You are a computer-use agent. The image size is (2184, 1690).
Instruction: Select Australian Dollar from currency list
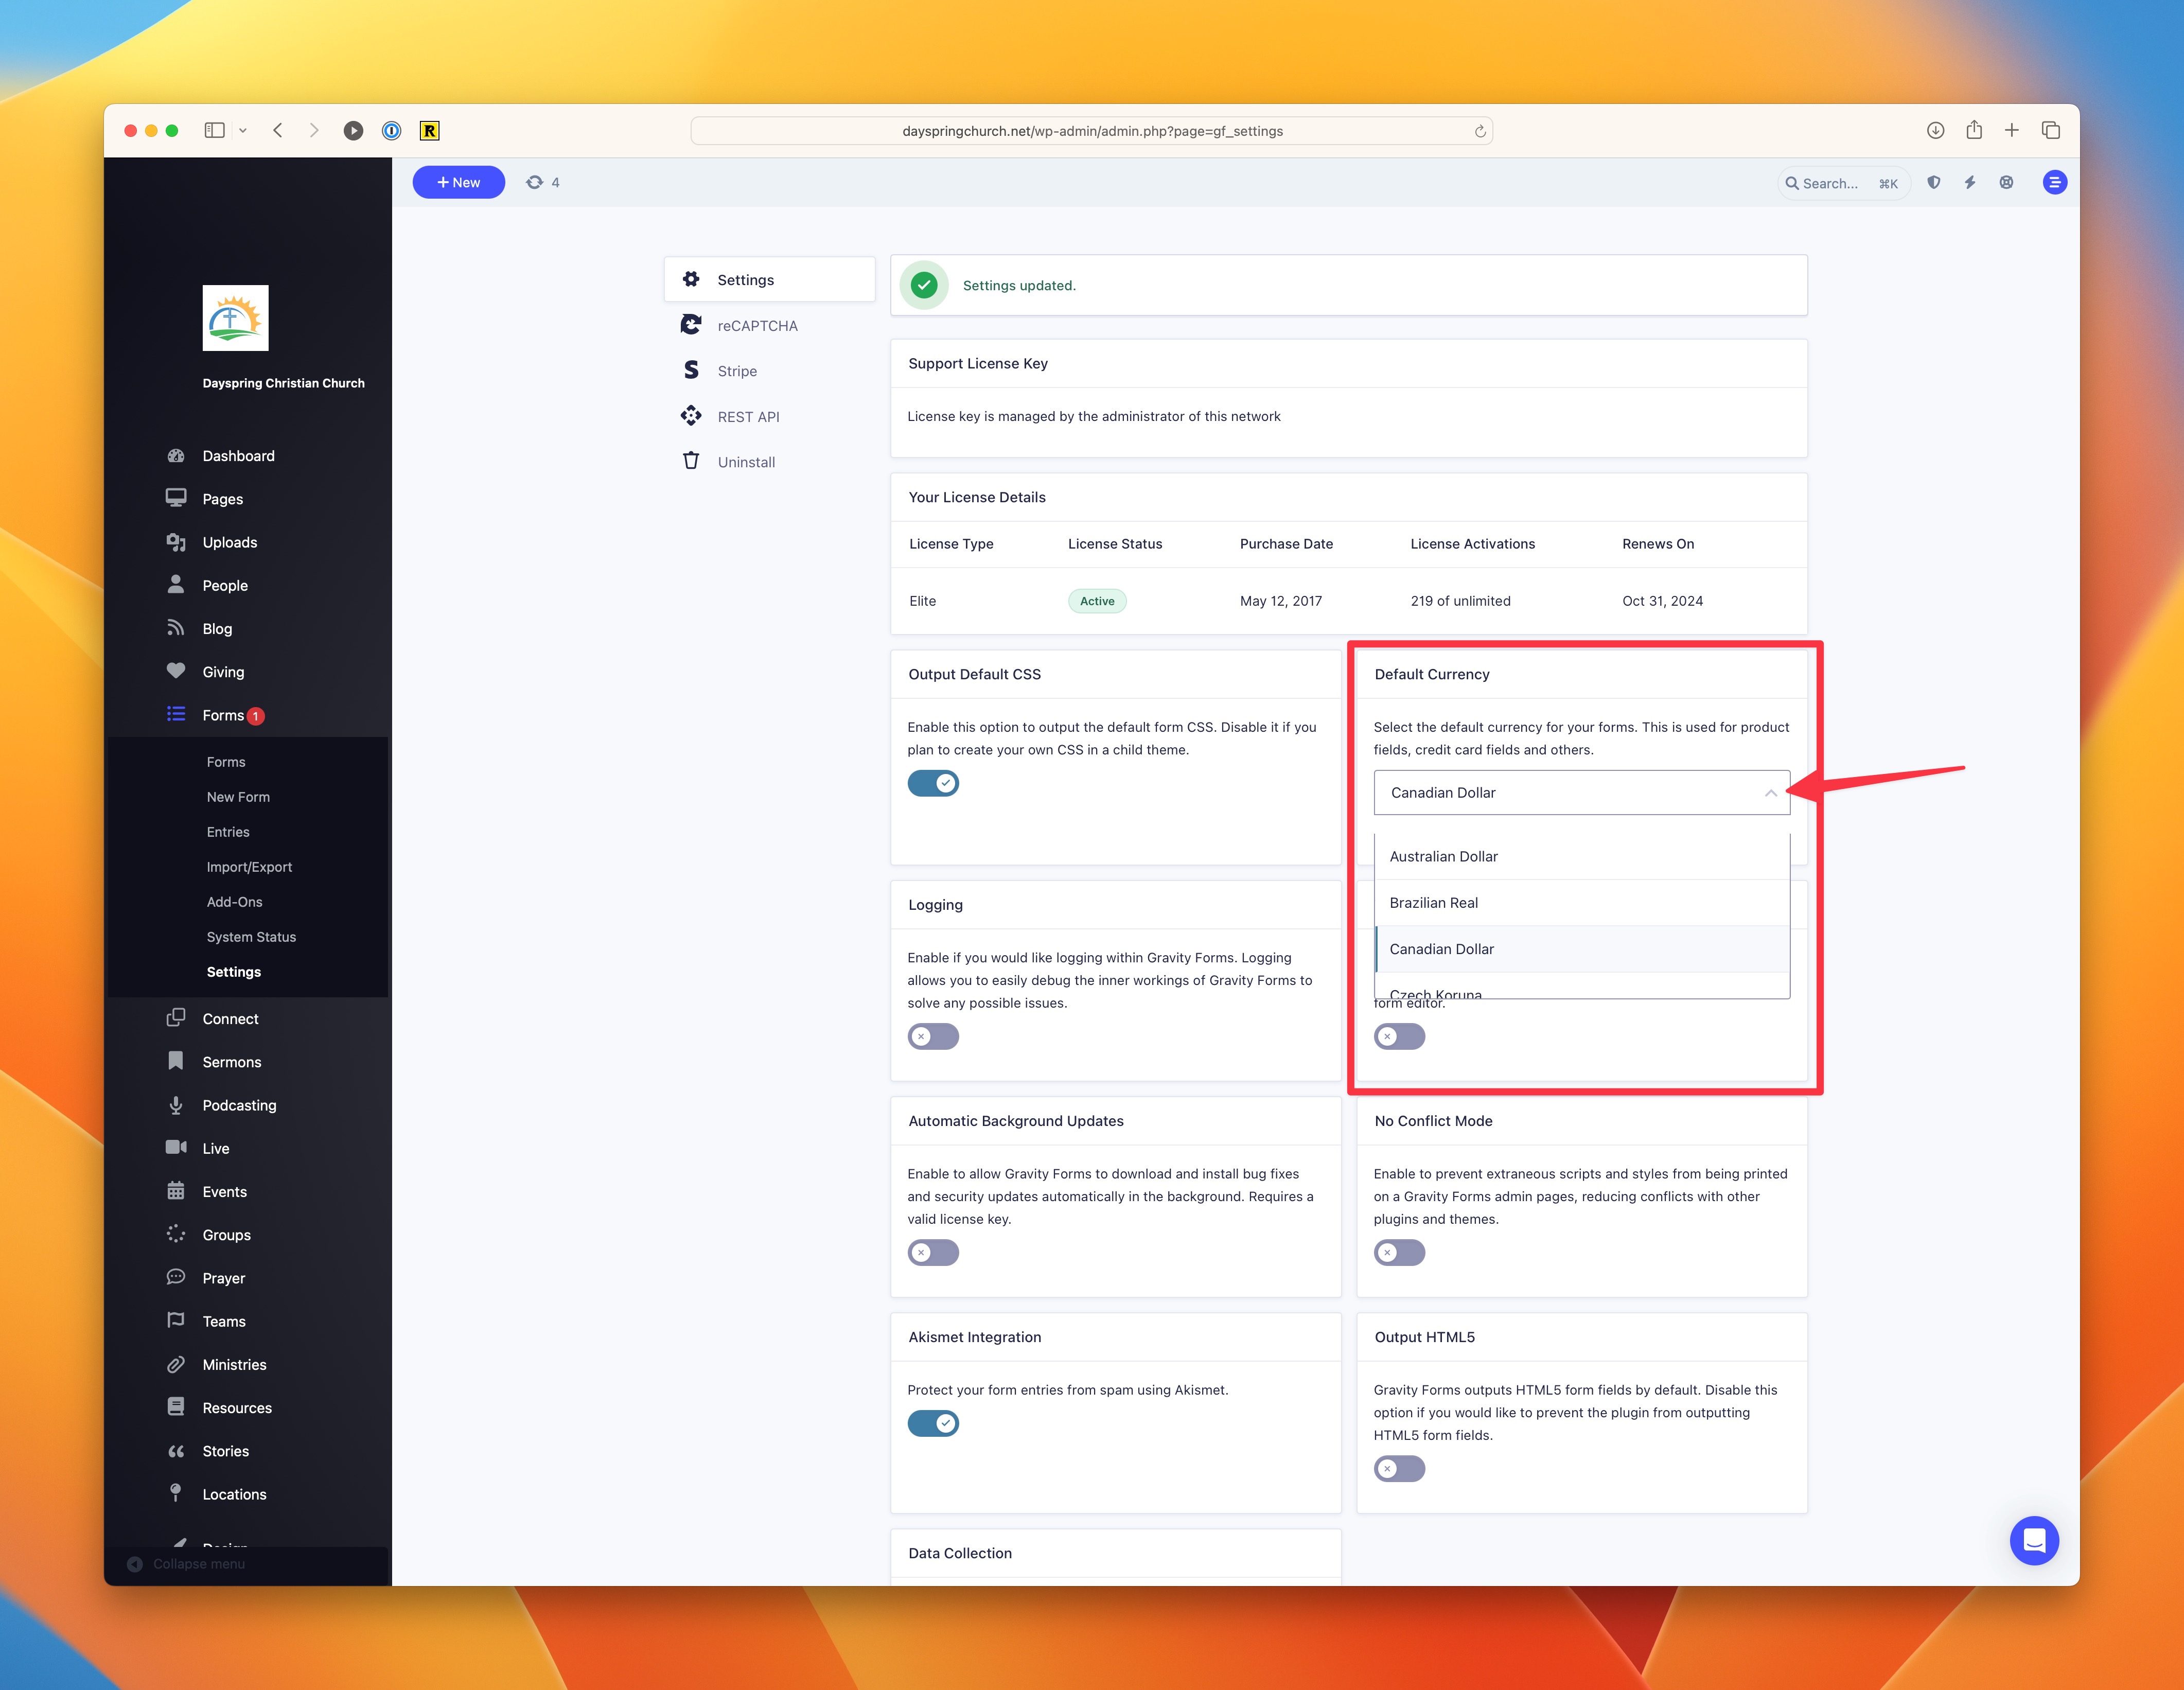point(1582,857)
